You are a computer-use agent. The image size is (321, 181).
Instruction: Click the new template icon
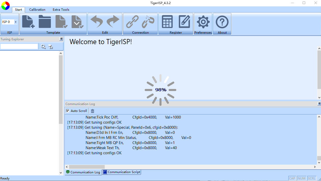(28, 22)
